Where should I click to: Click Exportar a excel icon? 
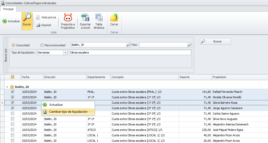coord(85,17)
